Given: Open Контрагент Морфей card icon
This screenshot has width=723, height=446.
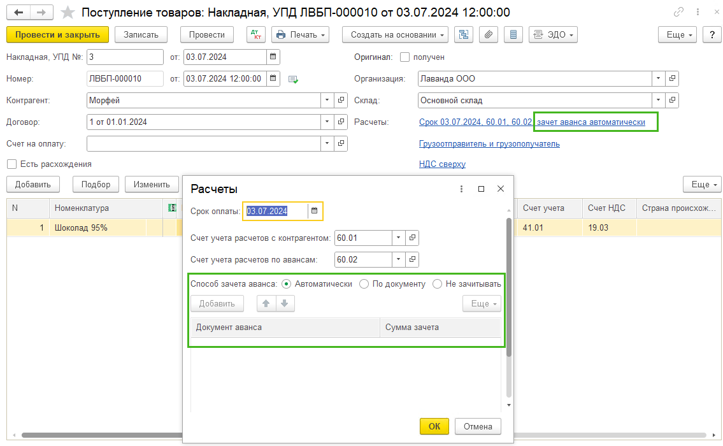Looking at the screenshot, I should point(341,100).
